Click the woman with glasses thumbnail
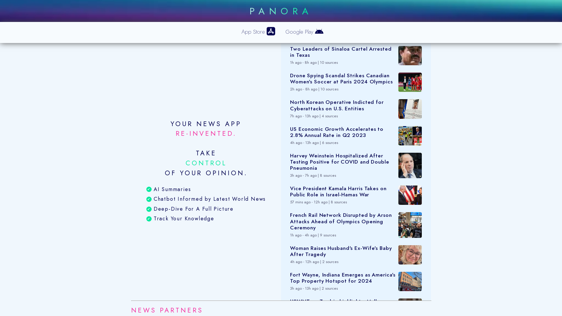Screen dimensions: 562x316 [410, 255]
